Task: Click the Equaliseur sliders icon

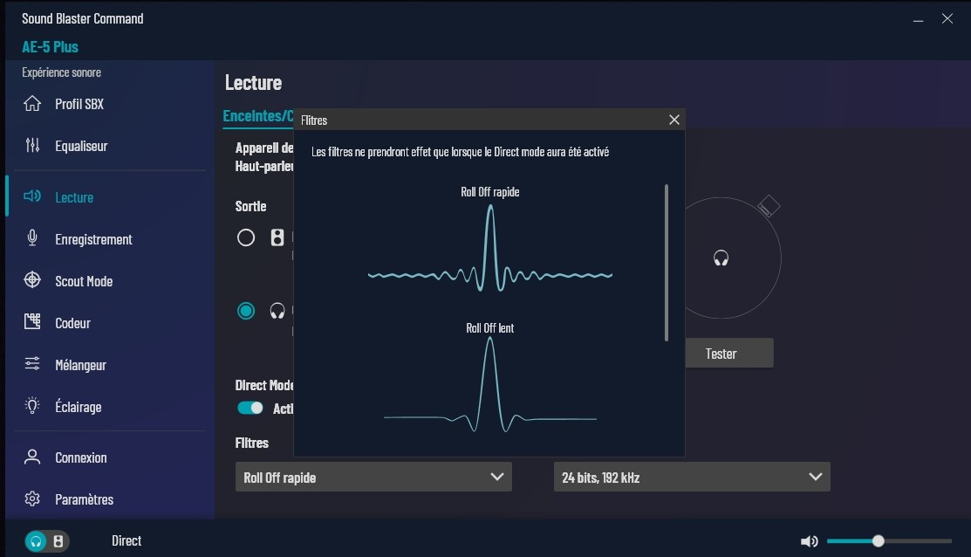Action: [32, 146]
